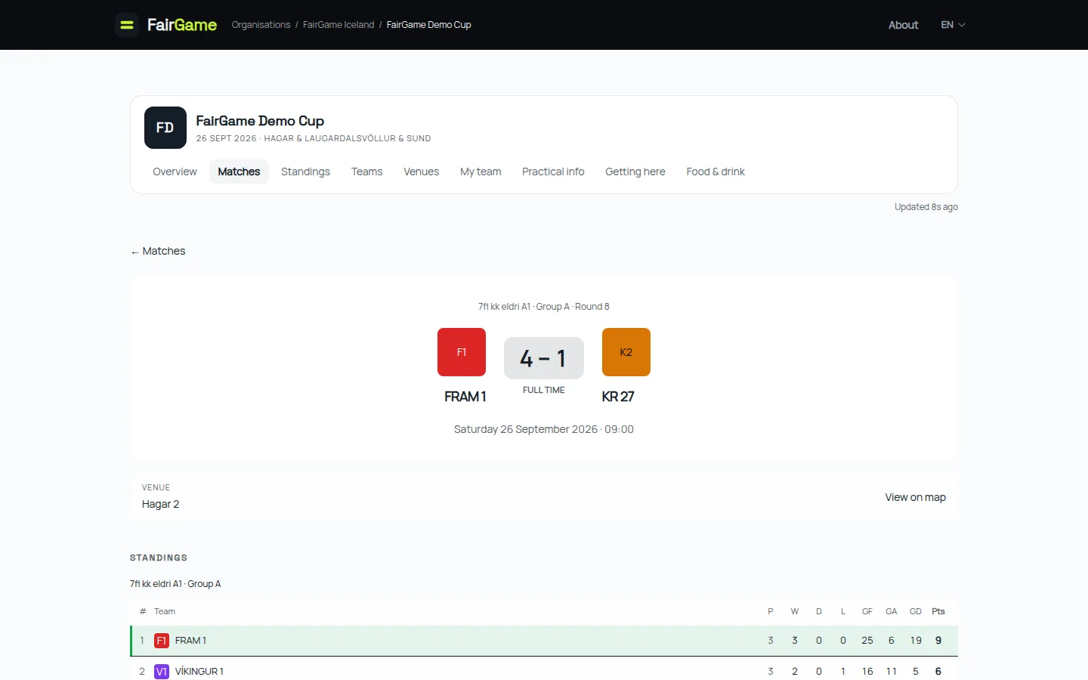Select the Teams tab

point(367,172)
